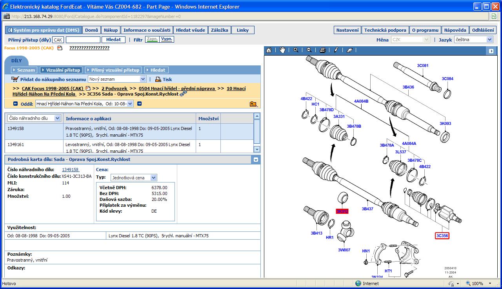Zoom out of the parts diagram
Image resolution: width=502 pixels, height=289 pixels.
pyautogui.click(x=309, y=50)
